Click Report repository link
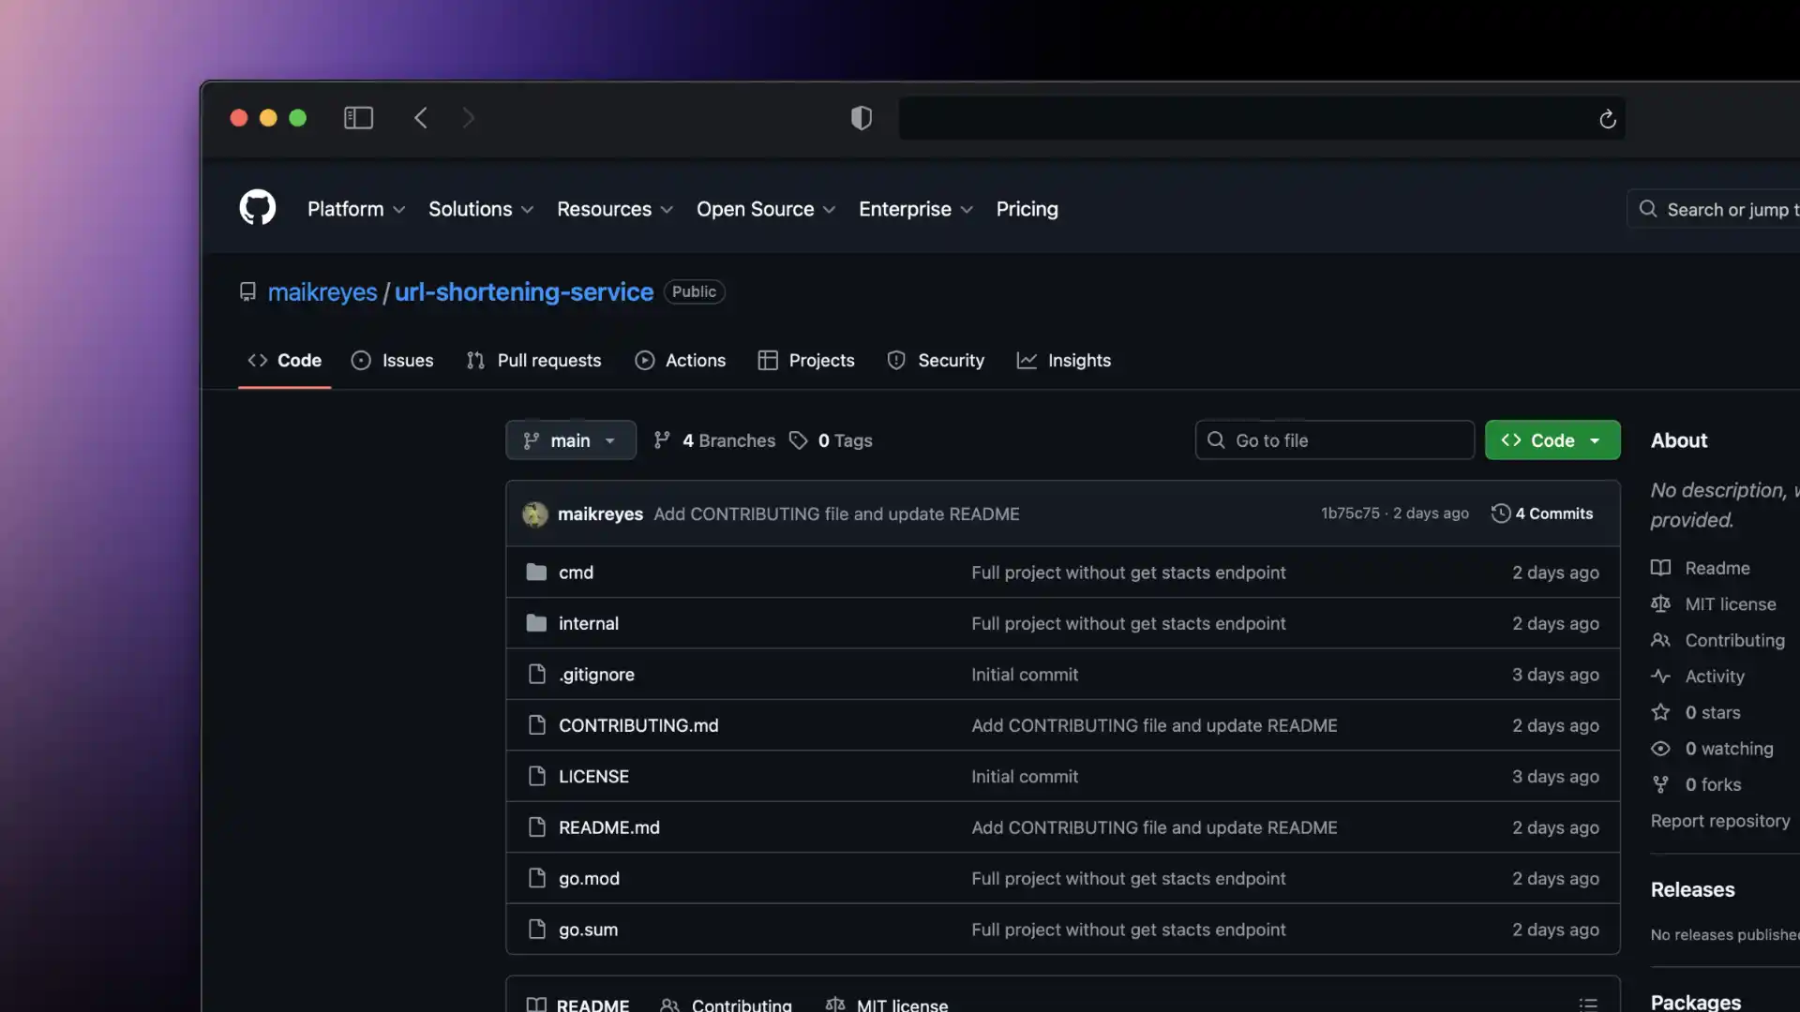Viewport: 1800px width, 1012px height. point(1720,821)
